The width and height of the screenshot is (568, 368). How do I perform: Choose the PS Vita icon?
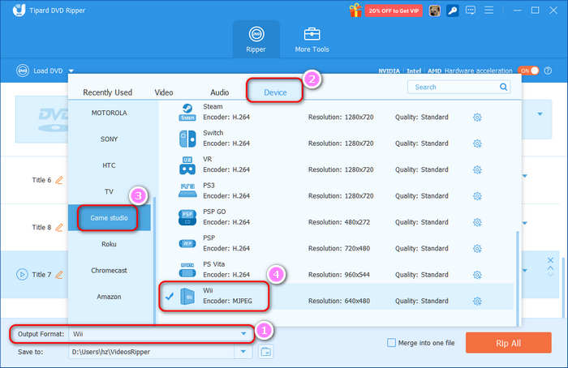[187, 270]
